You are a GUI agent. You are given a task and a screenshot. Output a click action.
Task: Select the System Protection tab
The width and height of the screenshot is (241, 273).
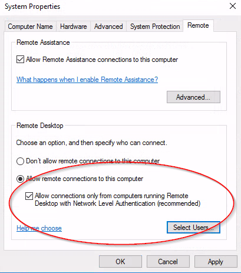155,27
